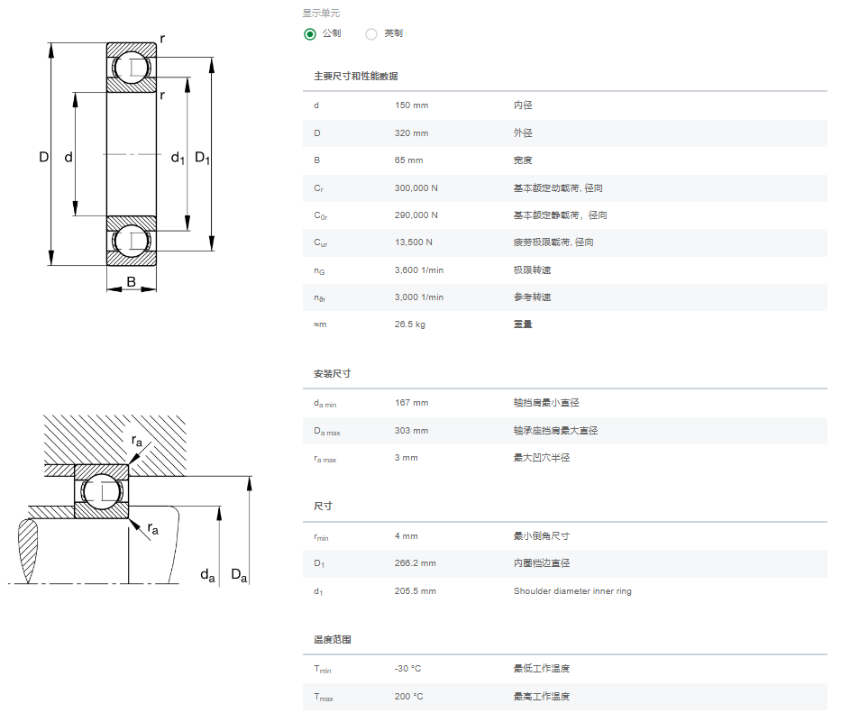Click the 宽度 description label
This screenshot has height=722, width=850.
coord(523,160)
